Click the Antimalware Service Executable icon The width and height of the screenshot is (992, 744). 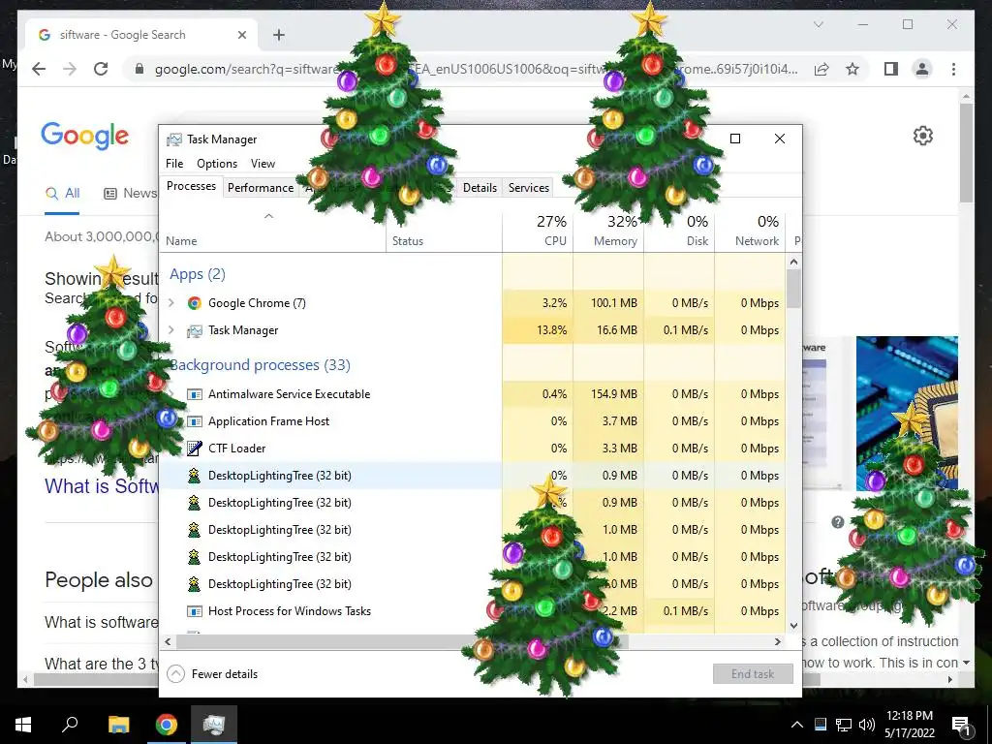195,394
